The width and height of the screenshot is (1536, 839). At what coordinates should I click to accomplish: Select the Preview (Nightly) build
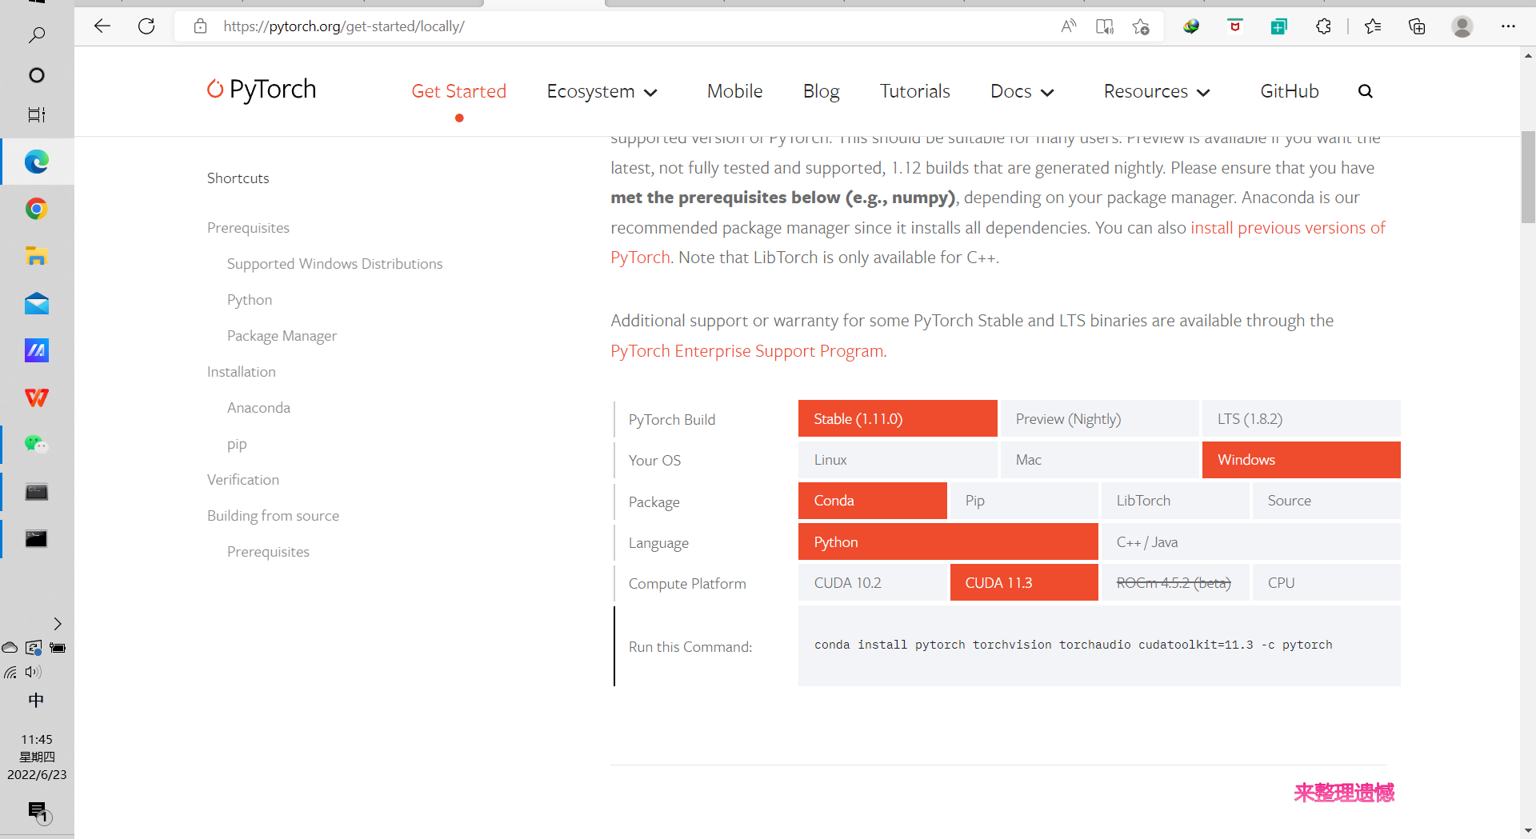coord(1099,418)
